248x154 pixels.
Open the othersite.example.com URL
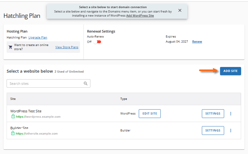(37, 134)
